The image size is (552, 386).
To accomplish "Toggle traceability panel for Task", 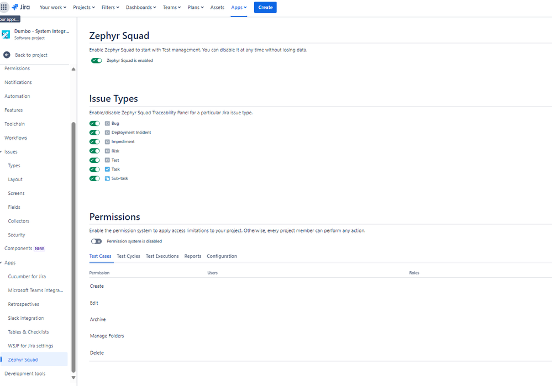I will [94, 169].
